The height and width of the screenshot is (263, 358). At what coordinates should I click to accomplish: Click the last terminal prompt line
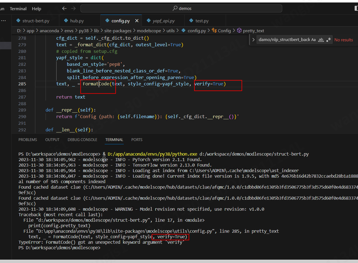tap(60, 248)
